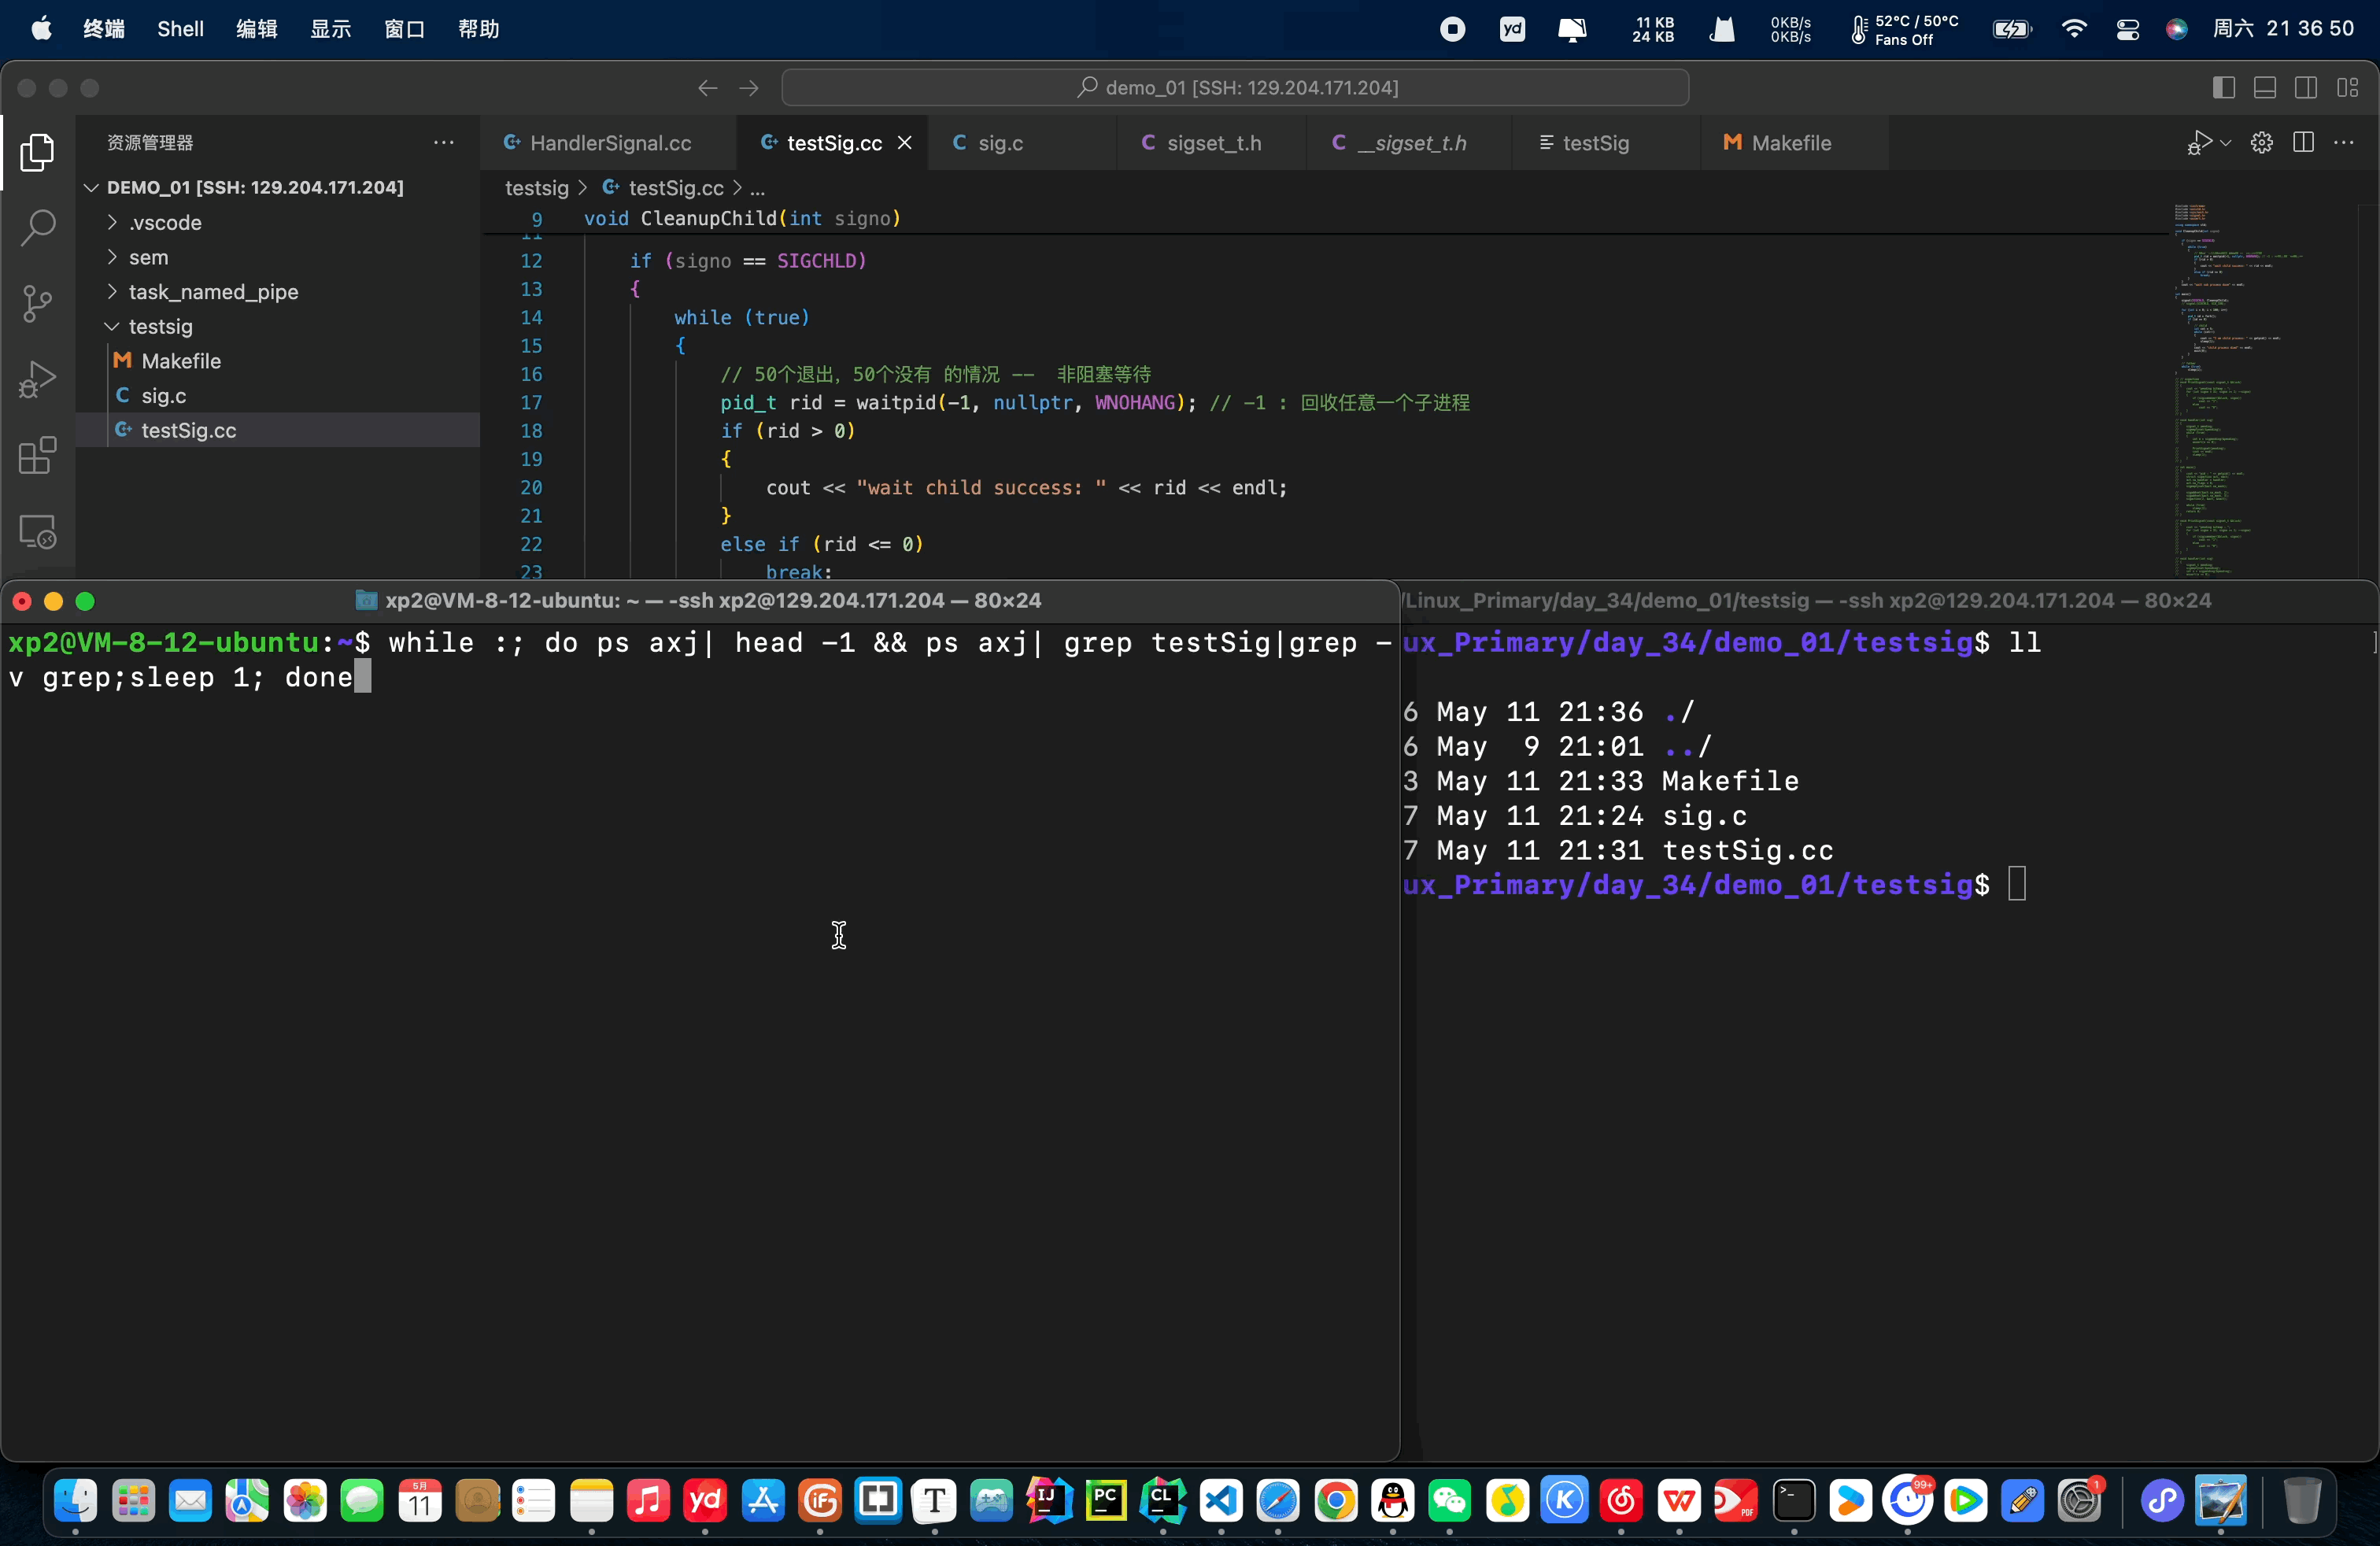
Task: Split the editor to the right
Action: (x=2303, y=143)
